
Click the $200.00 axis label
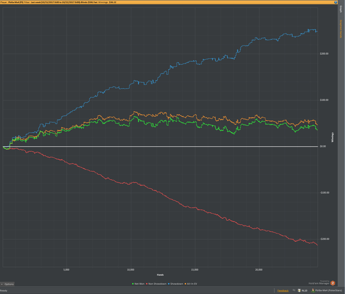[x=324, y=54]
